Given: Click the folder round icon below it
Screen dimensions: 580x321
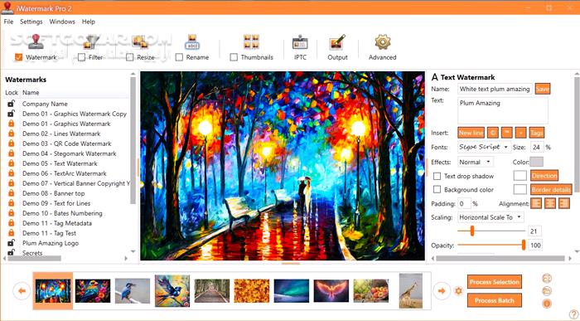Looking at the screenshot, I should pyautogui.click(x=547, y=291).
